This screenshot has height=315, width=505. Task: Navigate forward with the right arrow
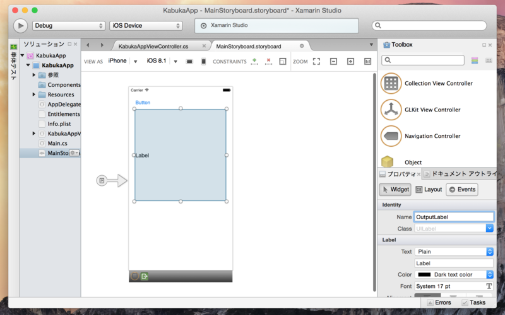point(102,45)
